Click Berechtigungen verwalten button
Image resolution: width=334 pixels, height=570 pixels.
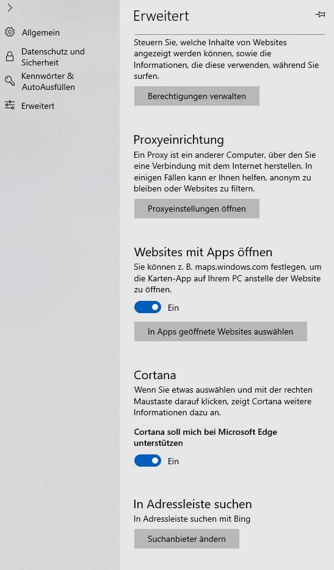pyautogui.click(x=197, y=96)
